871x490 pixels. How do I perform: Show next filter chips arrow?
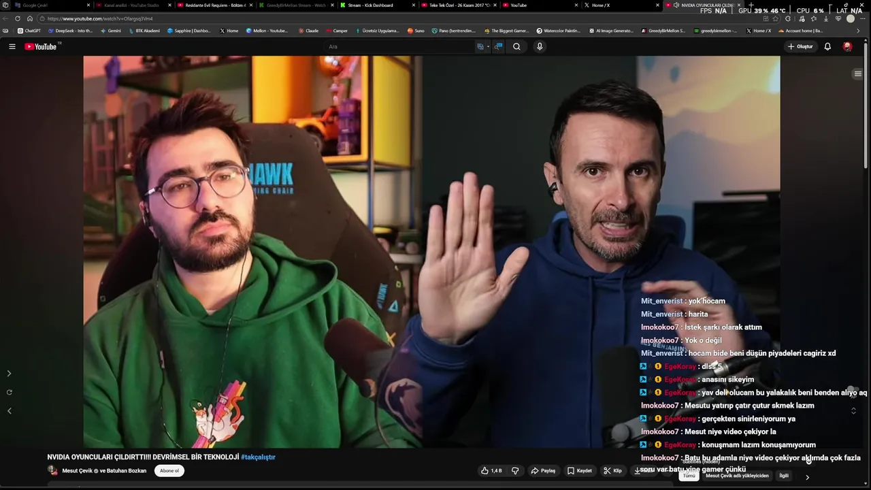(x=807, y=477)
